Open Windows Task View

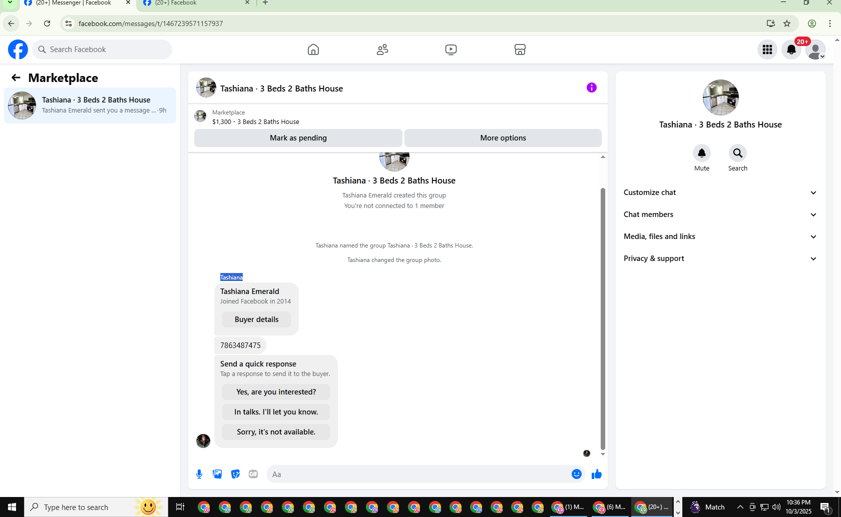180,507
